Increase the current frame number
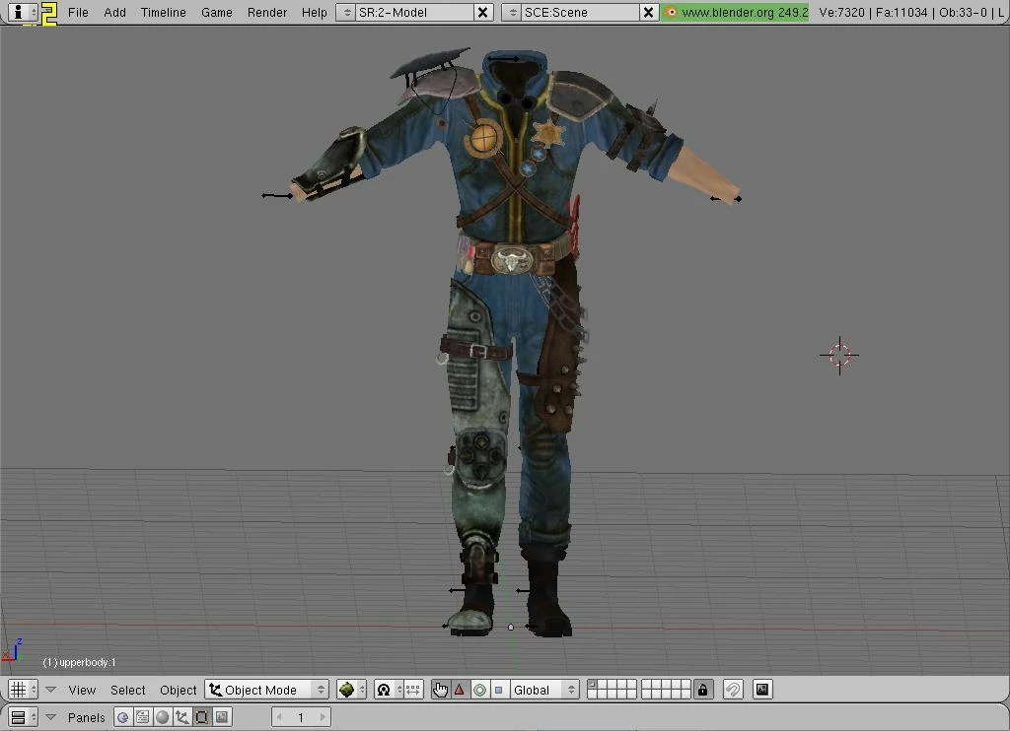The image size is (1010, 731). [324, 717]
